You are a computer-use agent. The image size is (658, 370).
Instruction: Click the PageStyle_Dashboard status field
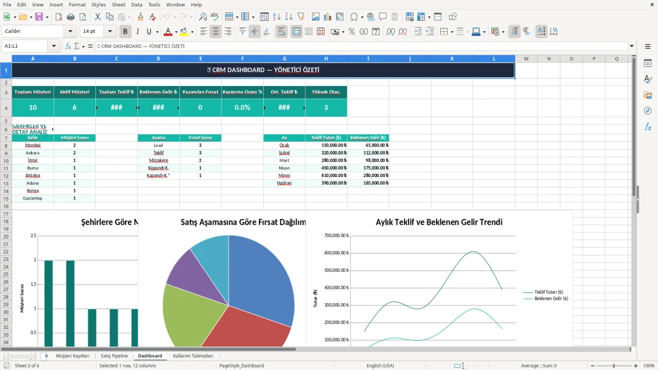coord(241,366)
